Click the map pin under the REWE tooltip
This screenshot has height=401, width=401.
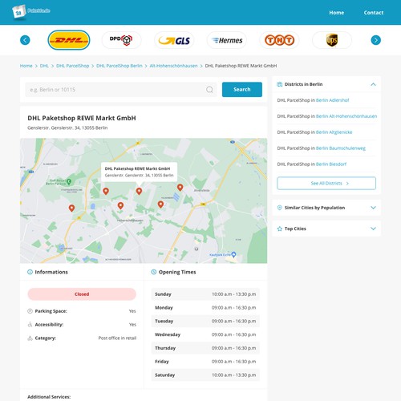click(139, 191)
